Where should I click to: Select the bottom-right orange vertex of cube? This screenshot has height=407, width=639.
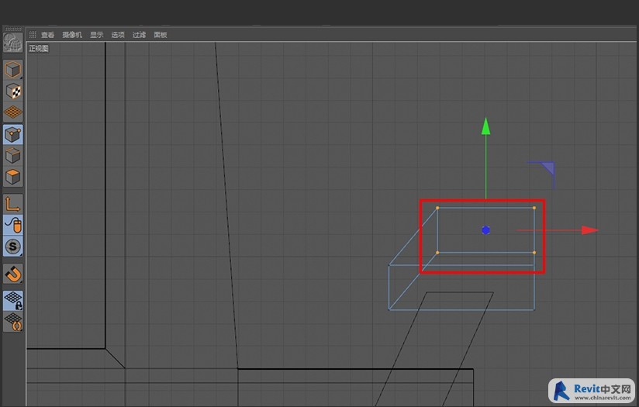534,253
